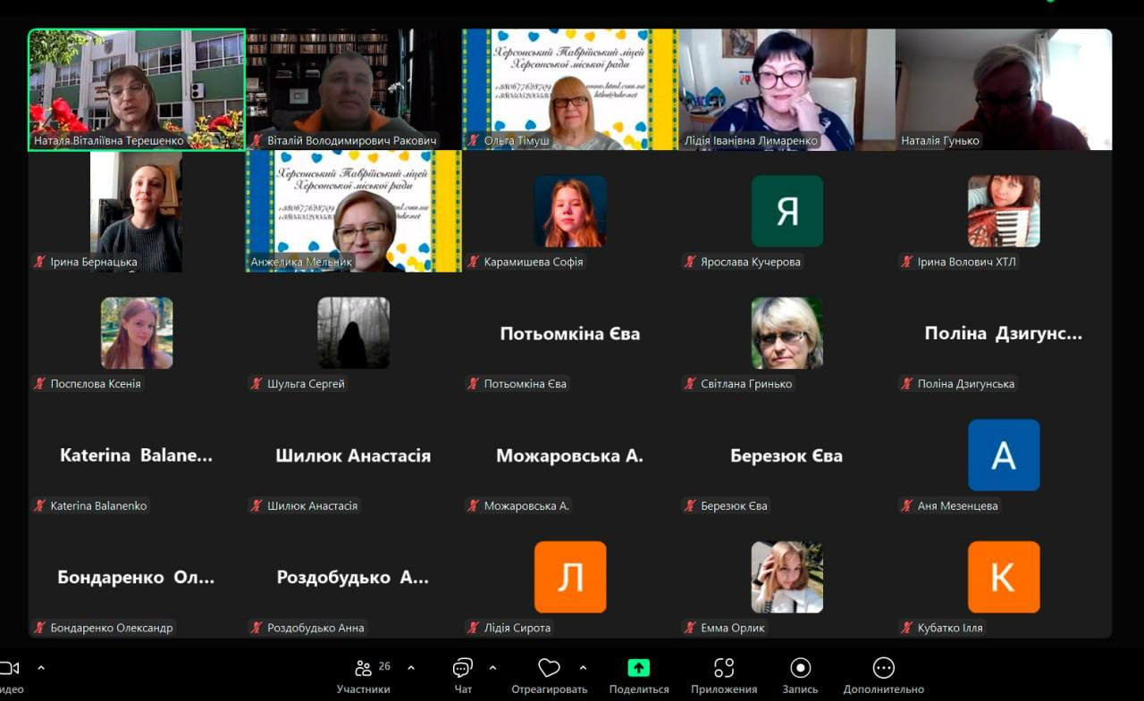Click muted mic icon for Емма Орлик

(x=690, y=627)
